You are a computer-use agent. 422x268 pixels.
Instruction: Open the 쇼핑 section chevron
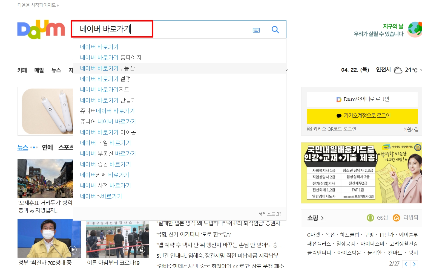tap(322, 218)
